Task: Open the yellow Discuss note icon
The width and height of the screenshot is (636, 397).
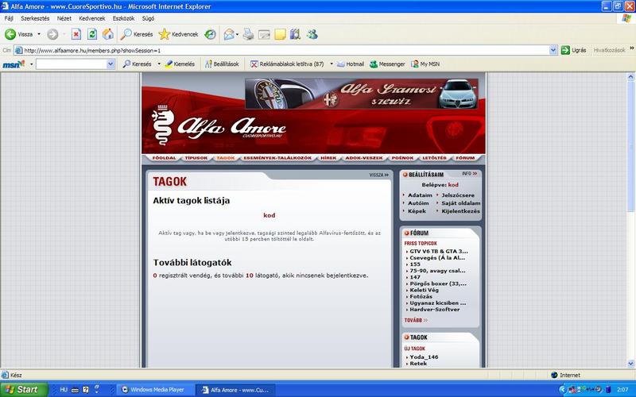Action: click(x=280, y=34)
